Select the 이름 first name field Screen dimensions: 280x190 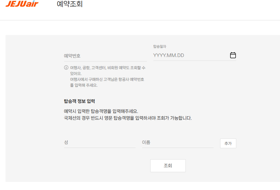pyautogui.click(x=175, y=143)
